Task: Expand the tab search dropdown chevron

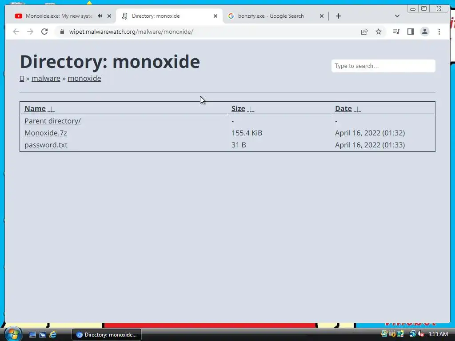Action: tap(397, 16)
